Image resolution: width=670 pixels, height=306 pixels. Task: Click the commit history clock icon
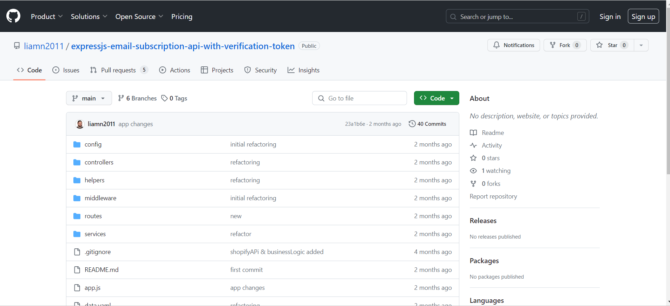[x=412, y=124]
